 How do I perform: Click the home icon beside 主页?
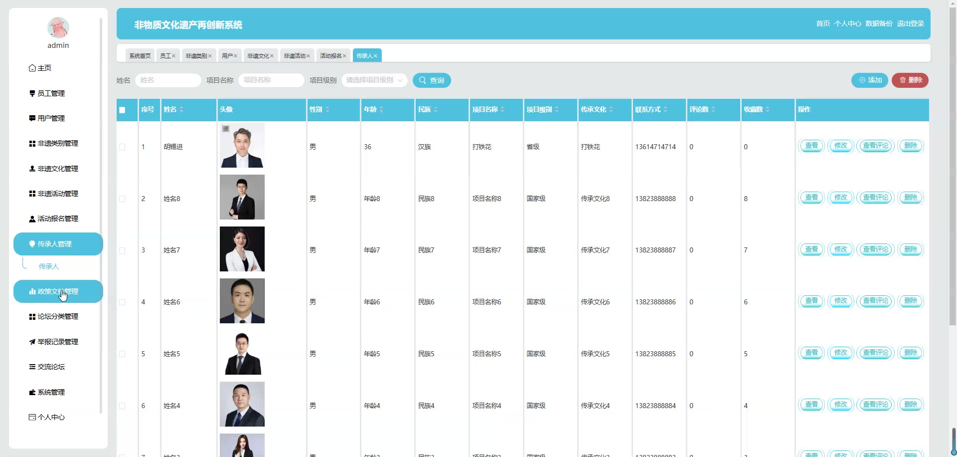click(x=32, y=68)
